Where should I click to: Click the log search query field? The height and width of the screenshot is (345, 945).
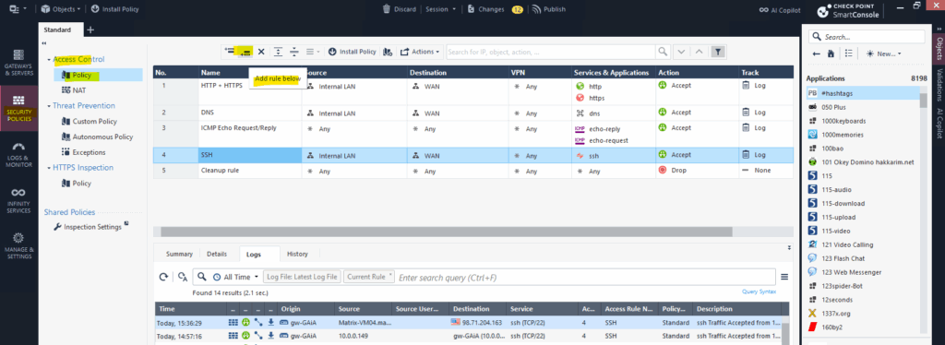tap(584, 278)
